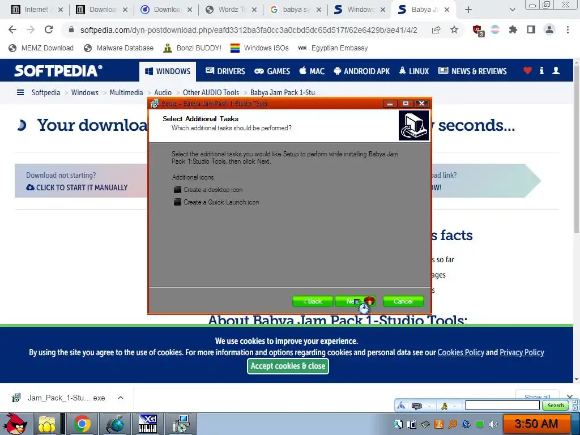Open the uBlock shield extension icon
The width and height of the screenshot is (580, 435).
(477, 31)
